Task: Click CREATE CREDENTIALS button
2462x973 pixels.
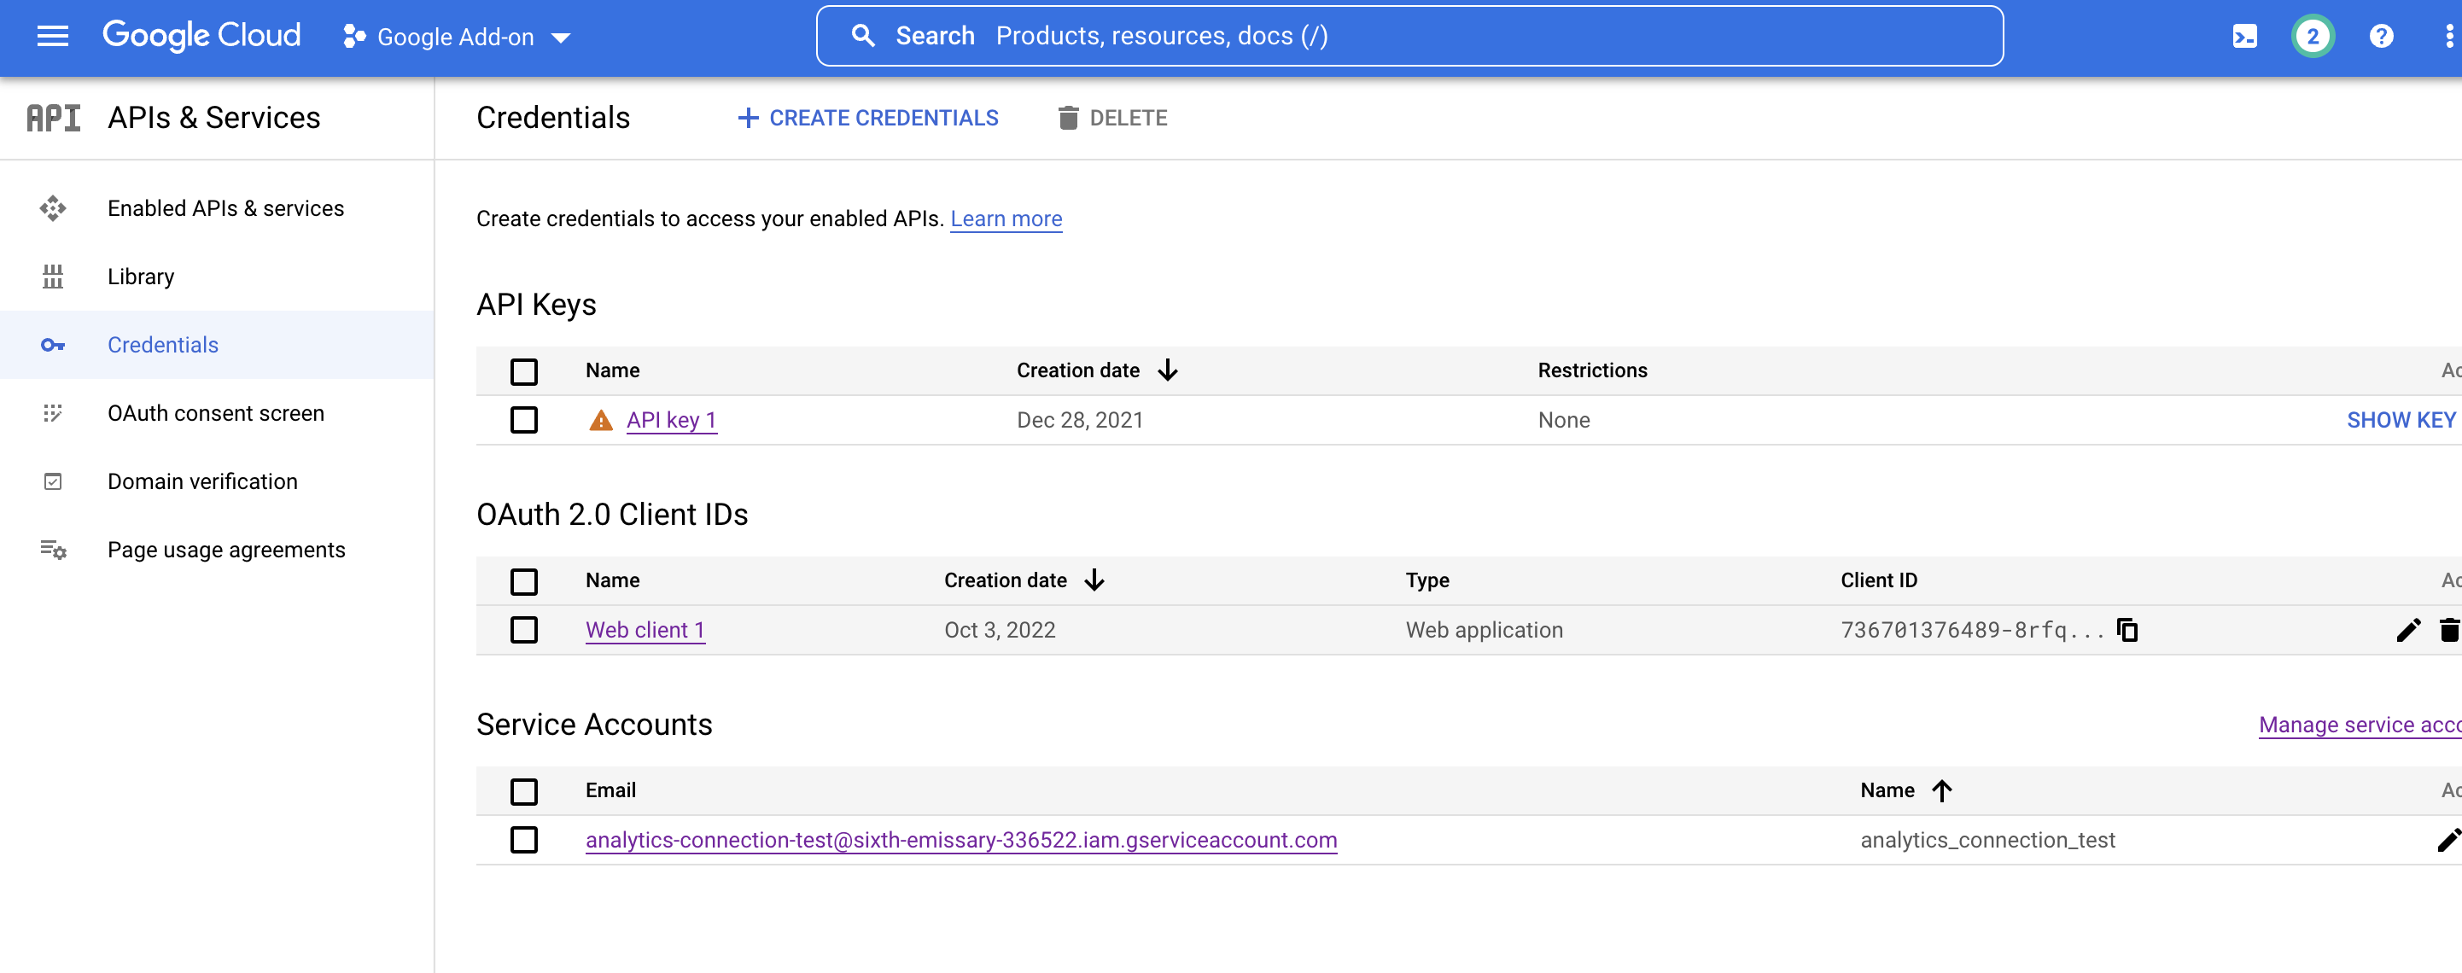Action: 868,118
